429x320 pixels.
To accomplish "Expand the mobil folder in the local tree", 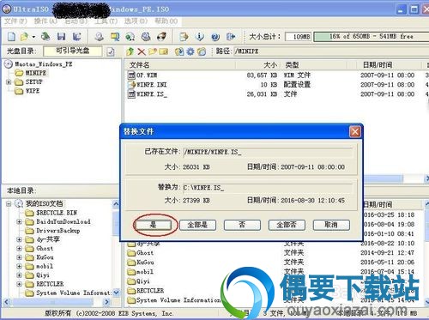I will [x=19, y=266].
